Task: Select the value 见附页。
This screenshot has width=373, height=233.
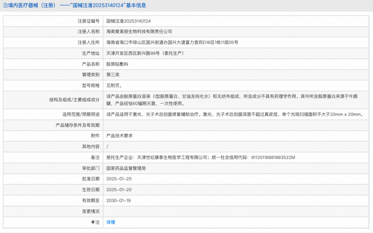Action: 115,85
